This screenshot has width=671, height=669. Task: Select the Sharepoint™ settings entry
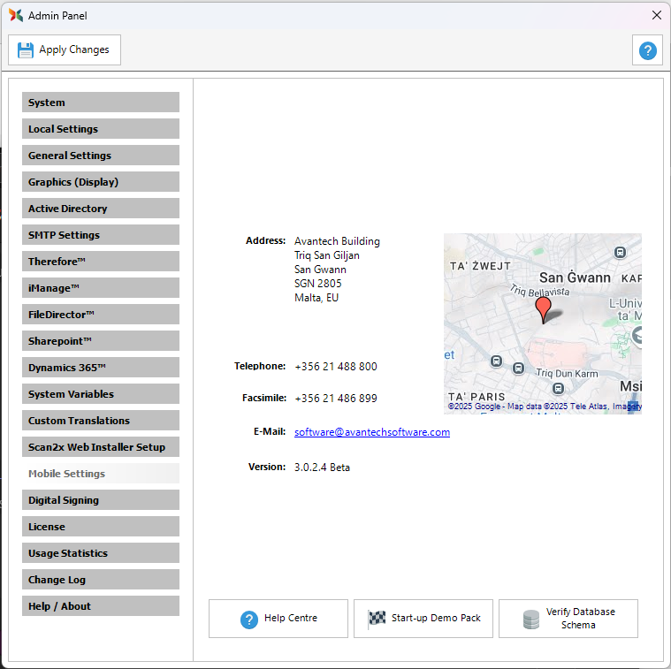(x=101, y=341)
